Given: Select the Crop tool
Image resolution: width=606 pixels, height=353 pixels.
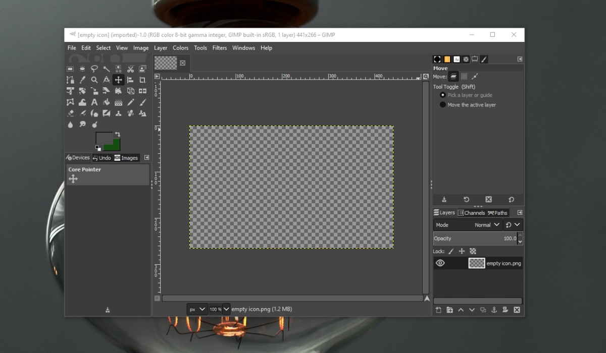Looking at the screenshot, I should pyautogui.click(x=142, y=80).
